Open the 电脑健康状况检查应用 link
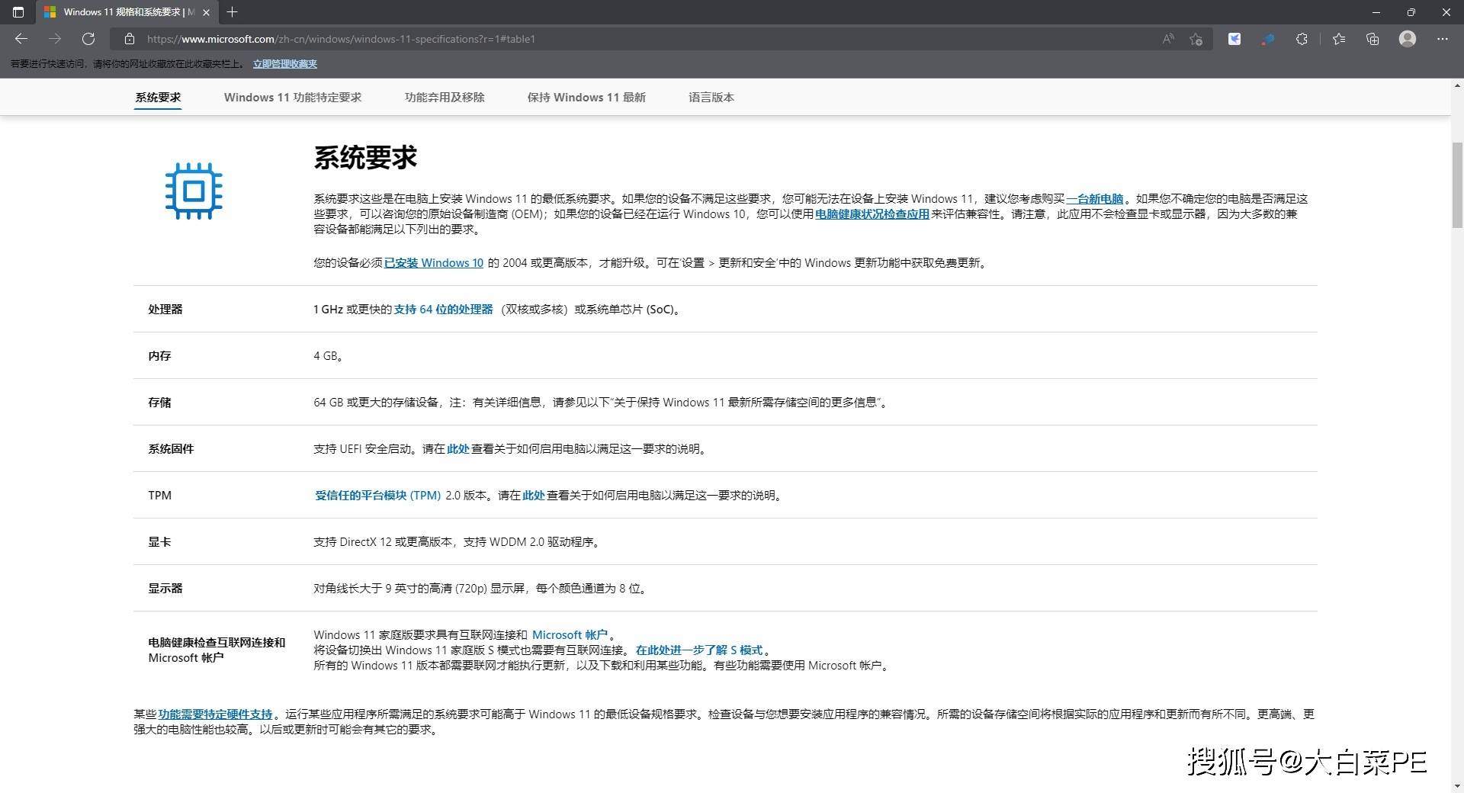The width and height of the screenshot is (1464, 793). click(x=872, y=214)
